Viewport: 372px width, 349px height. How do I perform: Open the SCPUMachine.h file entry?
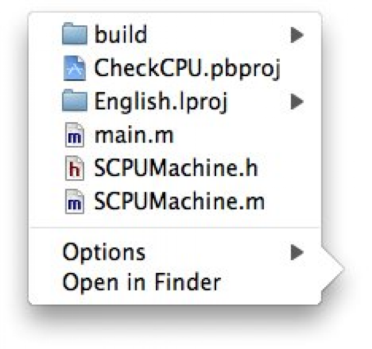pyautogui.click(x=176, y=169)
